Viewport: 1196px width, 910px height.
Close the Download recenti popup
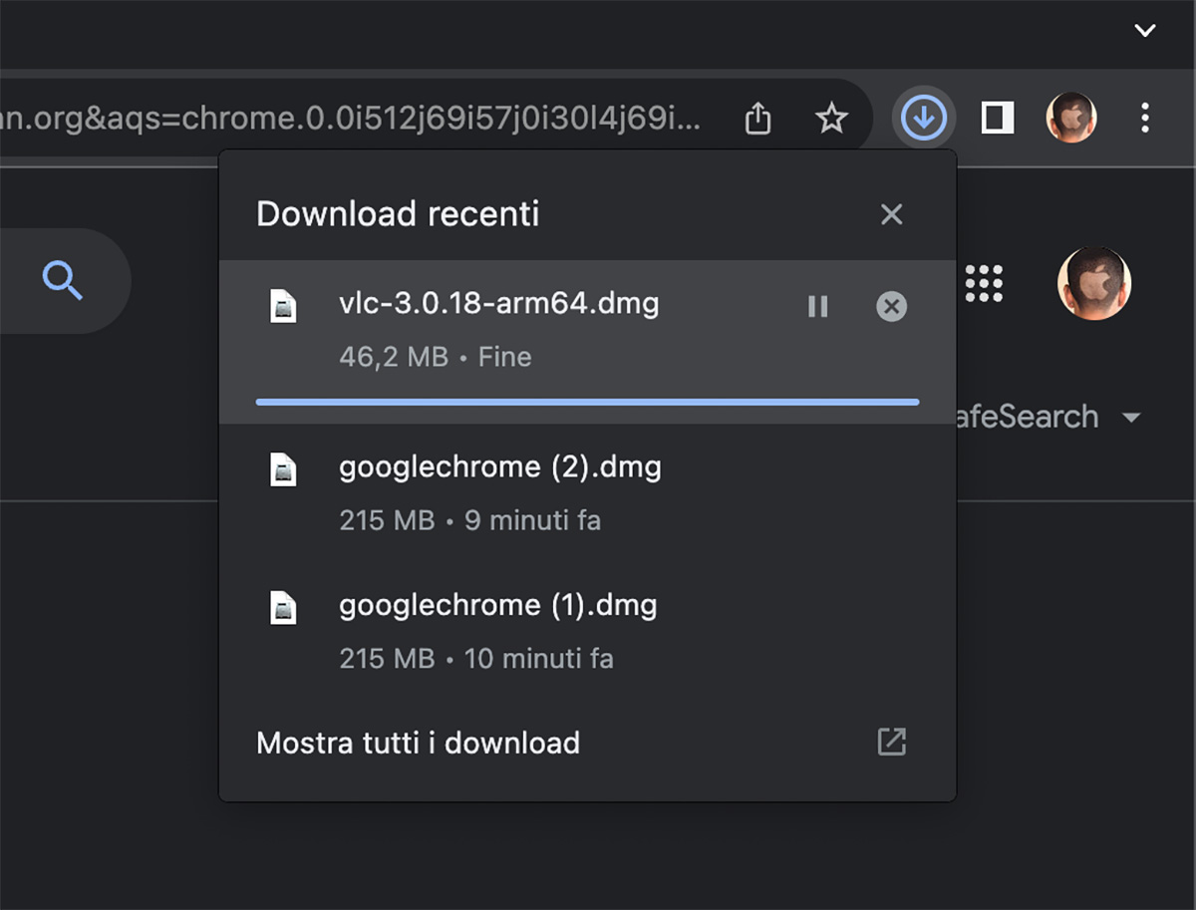[891, 214]
